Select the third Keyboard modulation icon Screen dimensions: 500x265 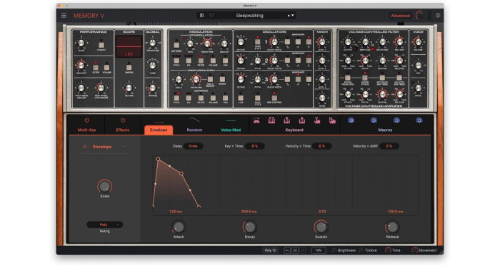pyautogui.click(x=286, y=120)
